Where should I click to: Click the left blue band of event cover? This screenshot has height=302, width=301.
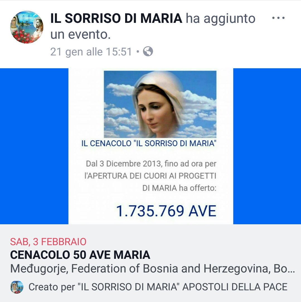[x=34, y=146]
